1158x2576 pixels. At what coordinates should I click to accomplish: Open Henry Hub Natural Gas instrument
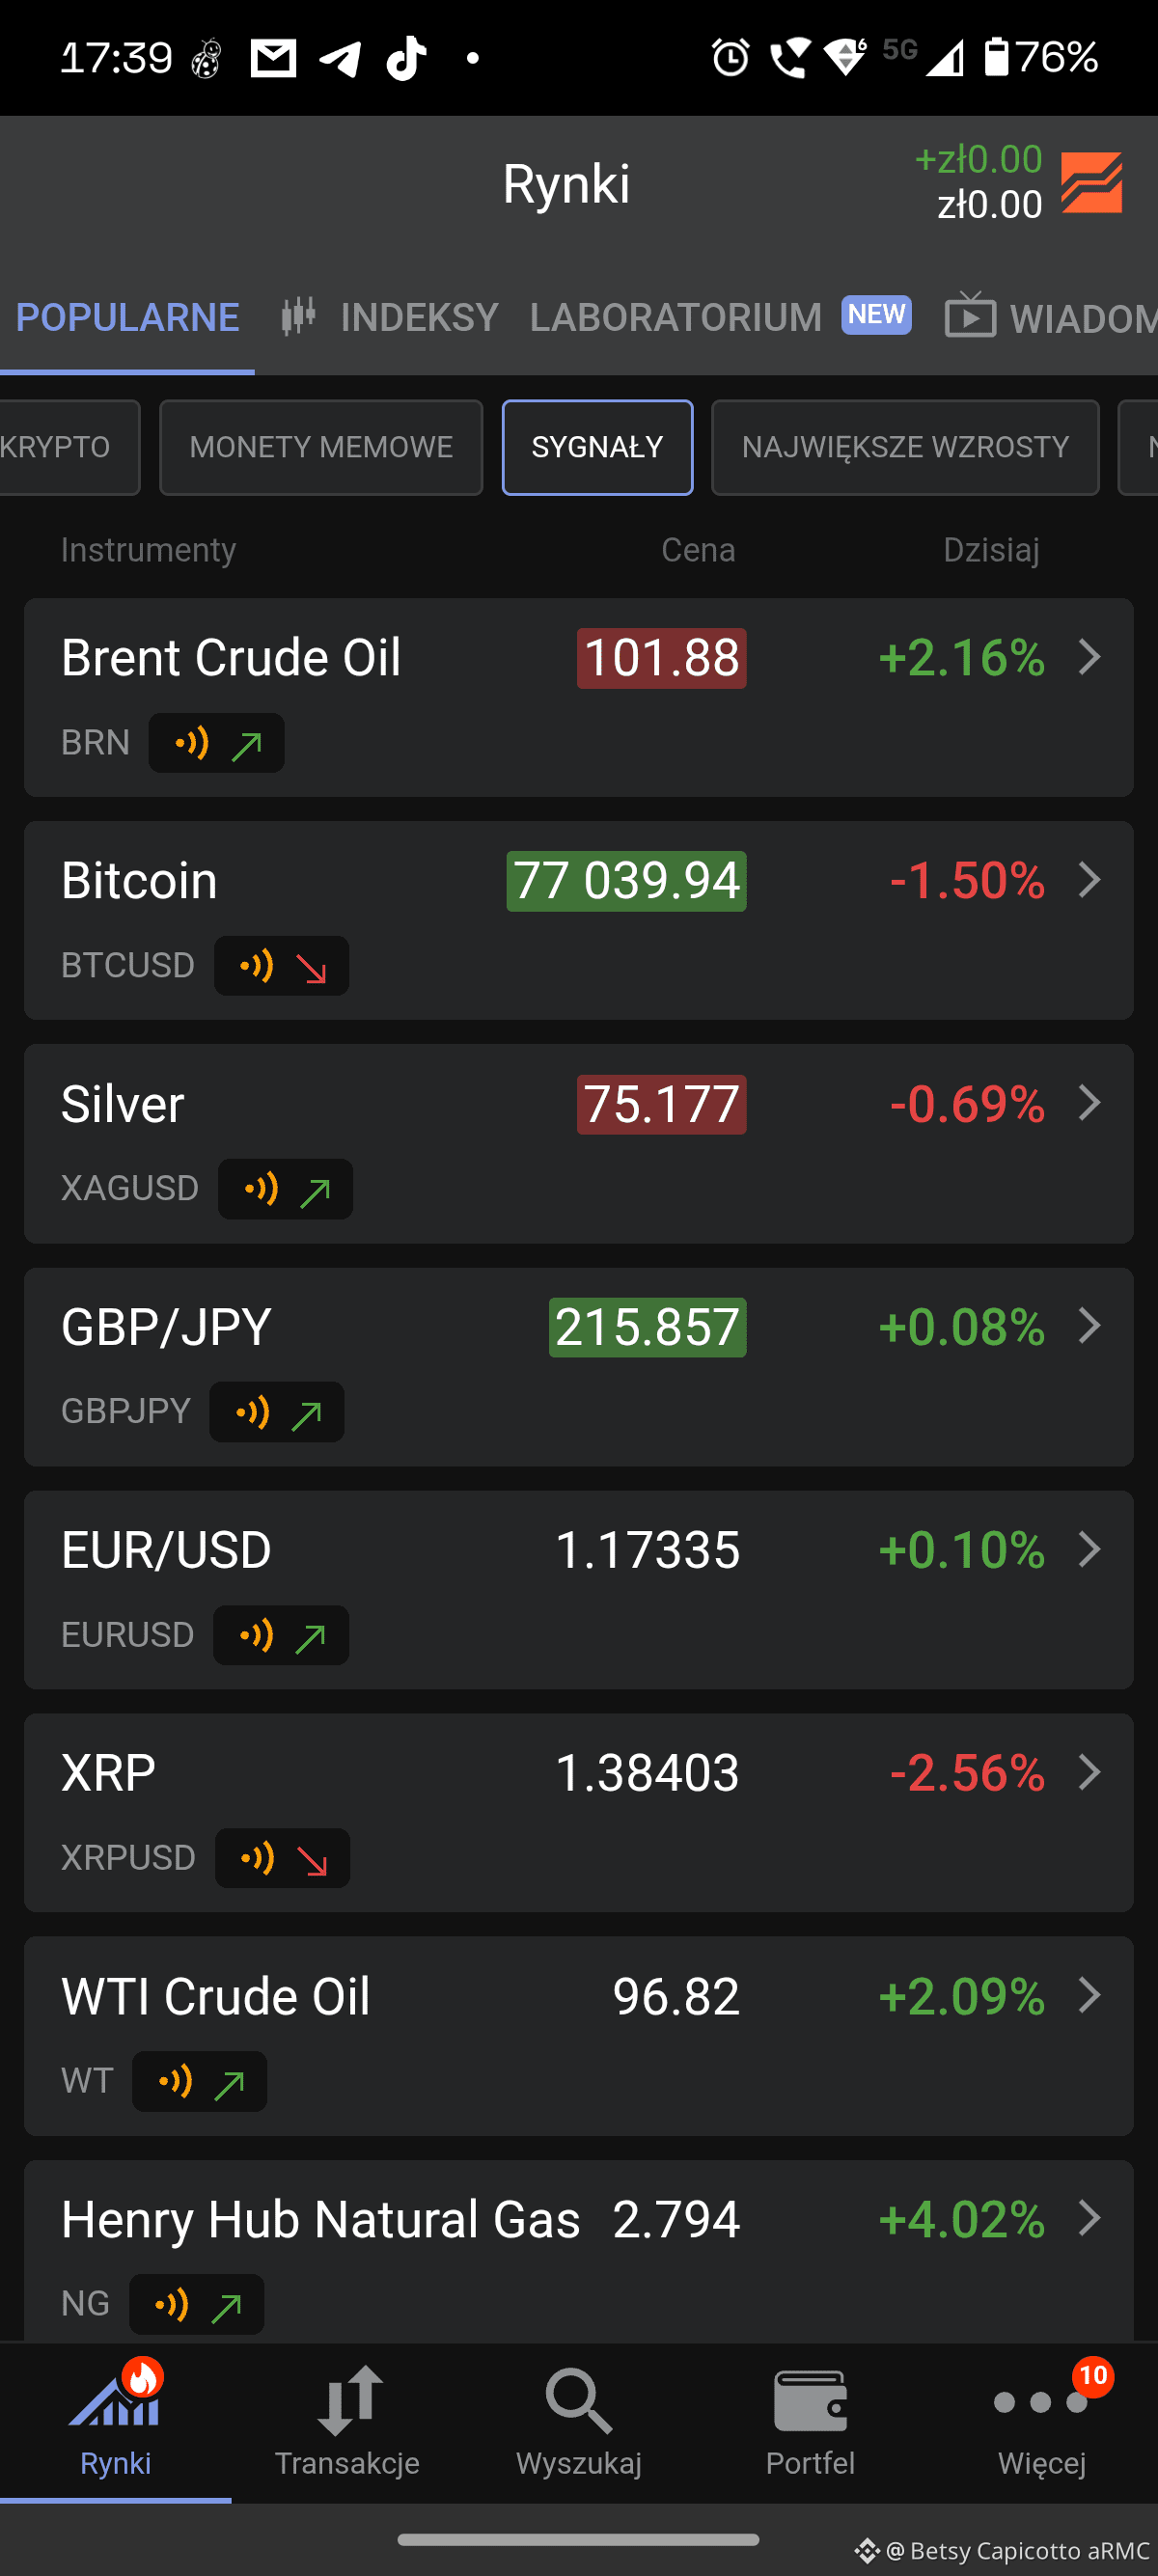[579, 2250]
